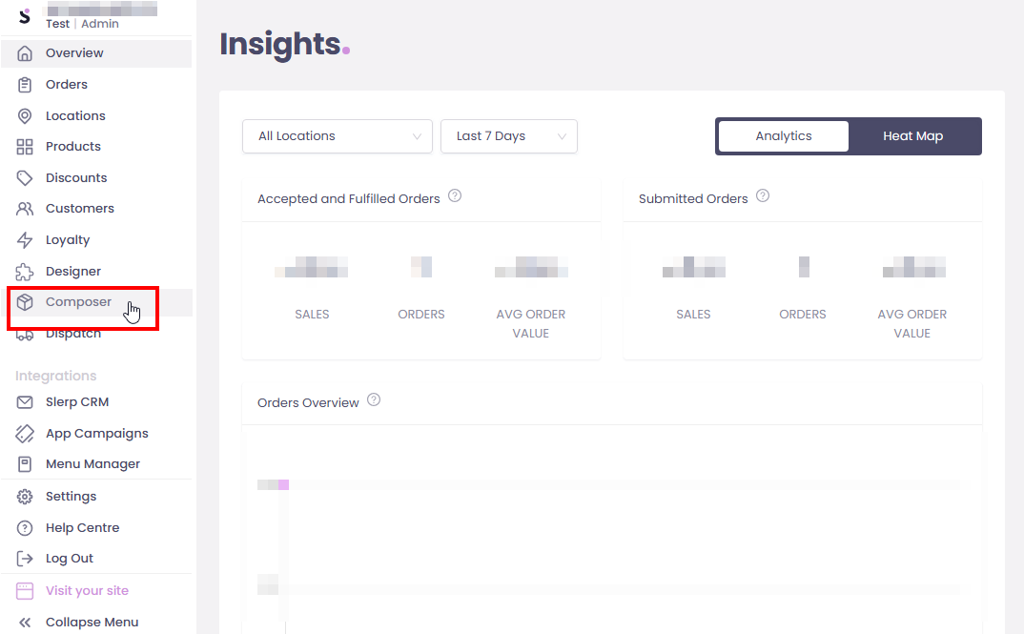Switch to Heat Map view

(912, 136)
